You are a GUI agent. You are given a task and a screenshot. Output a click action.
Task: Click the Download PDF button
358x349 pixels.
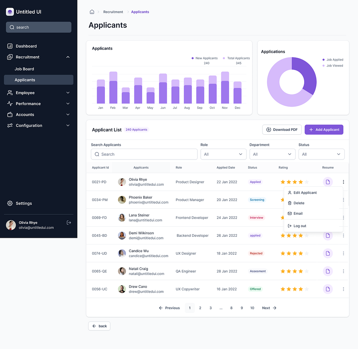click(282, 129)
